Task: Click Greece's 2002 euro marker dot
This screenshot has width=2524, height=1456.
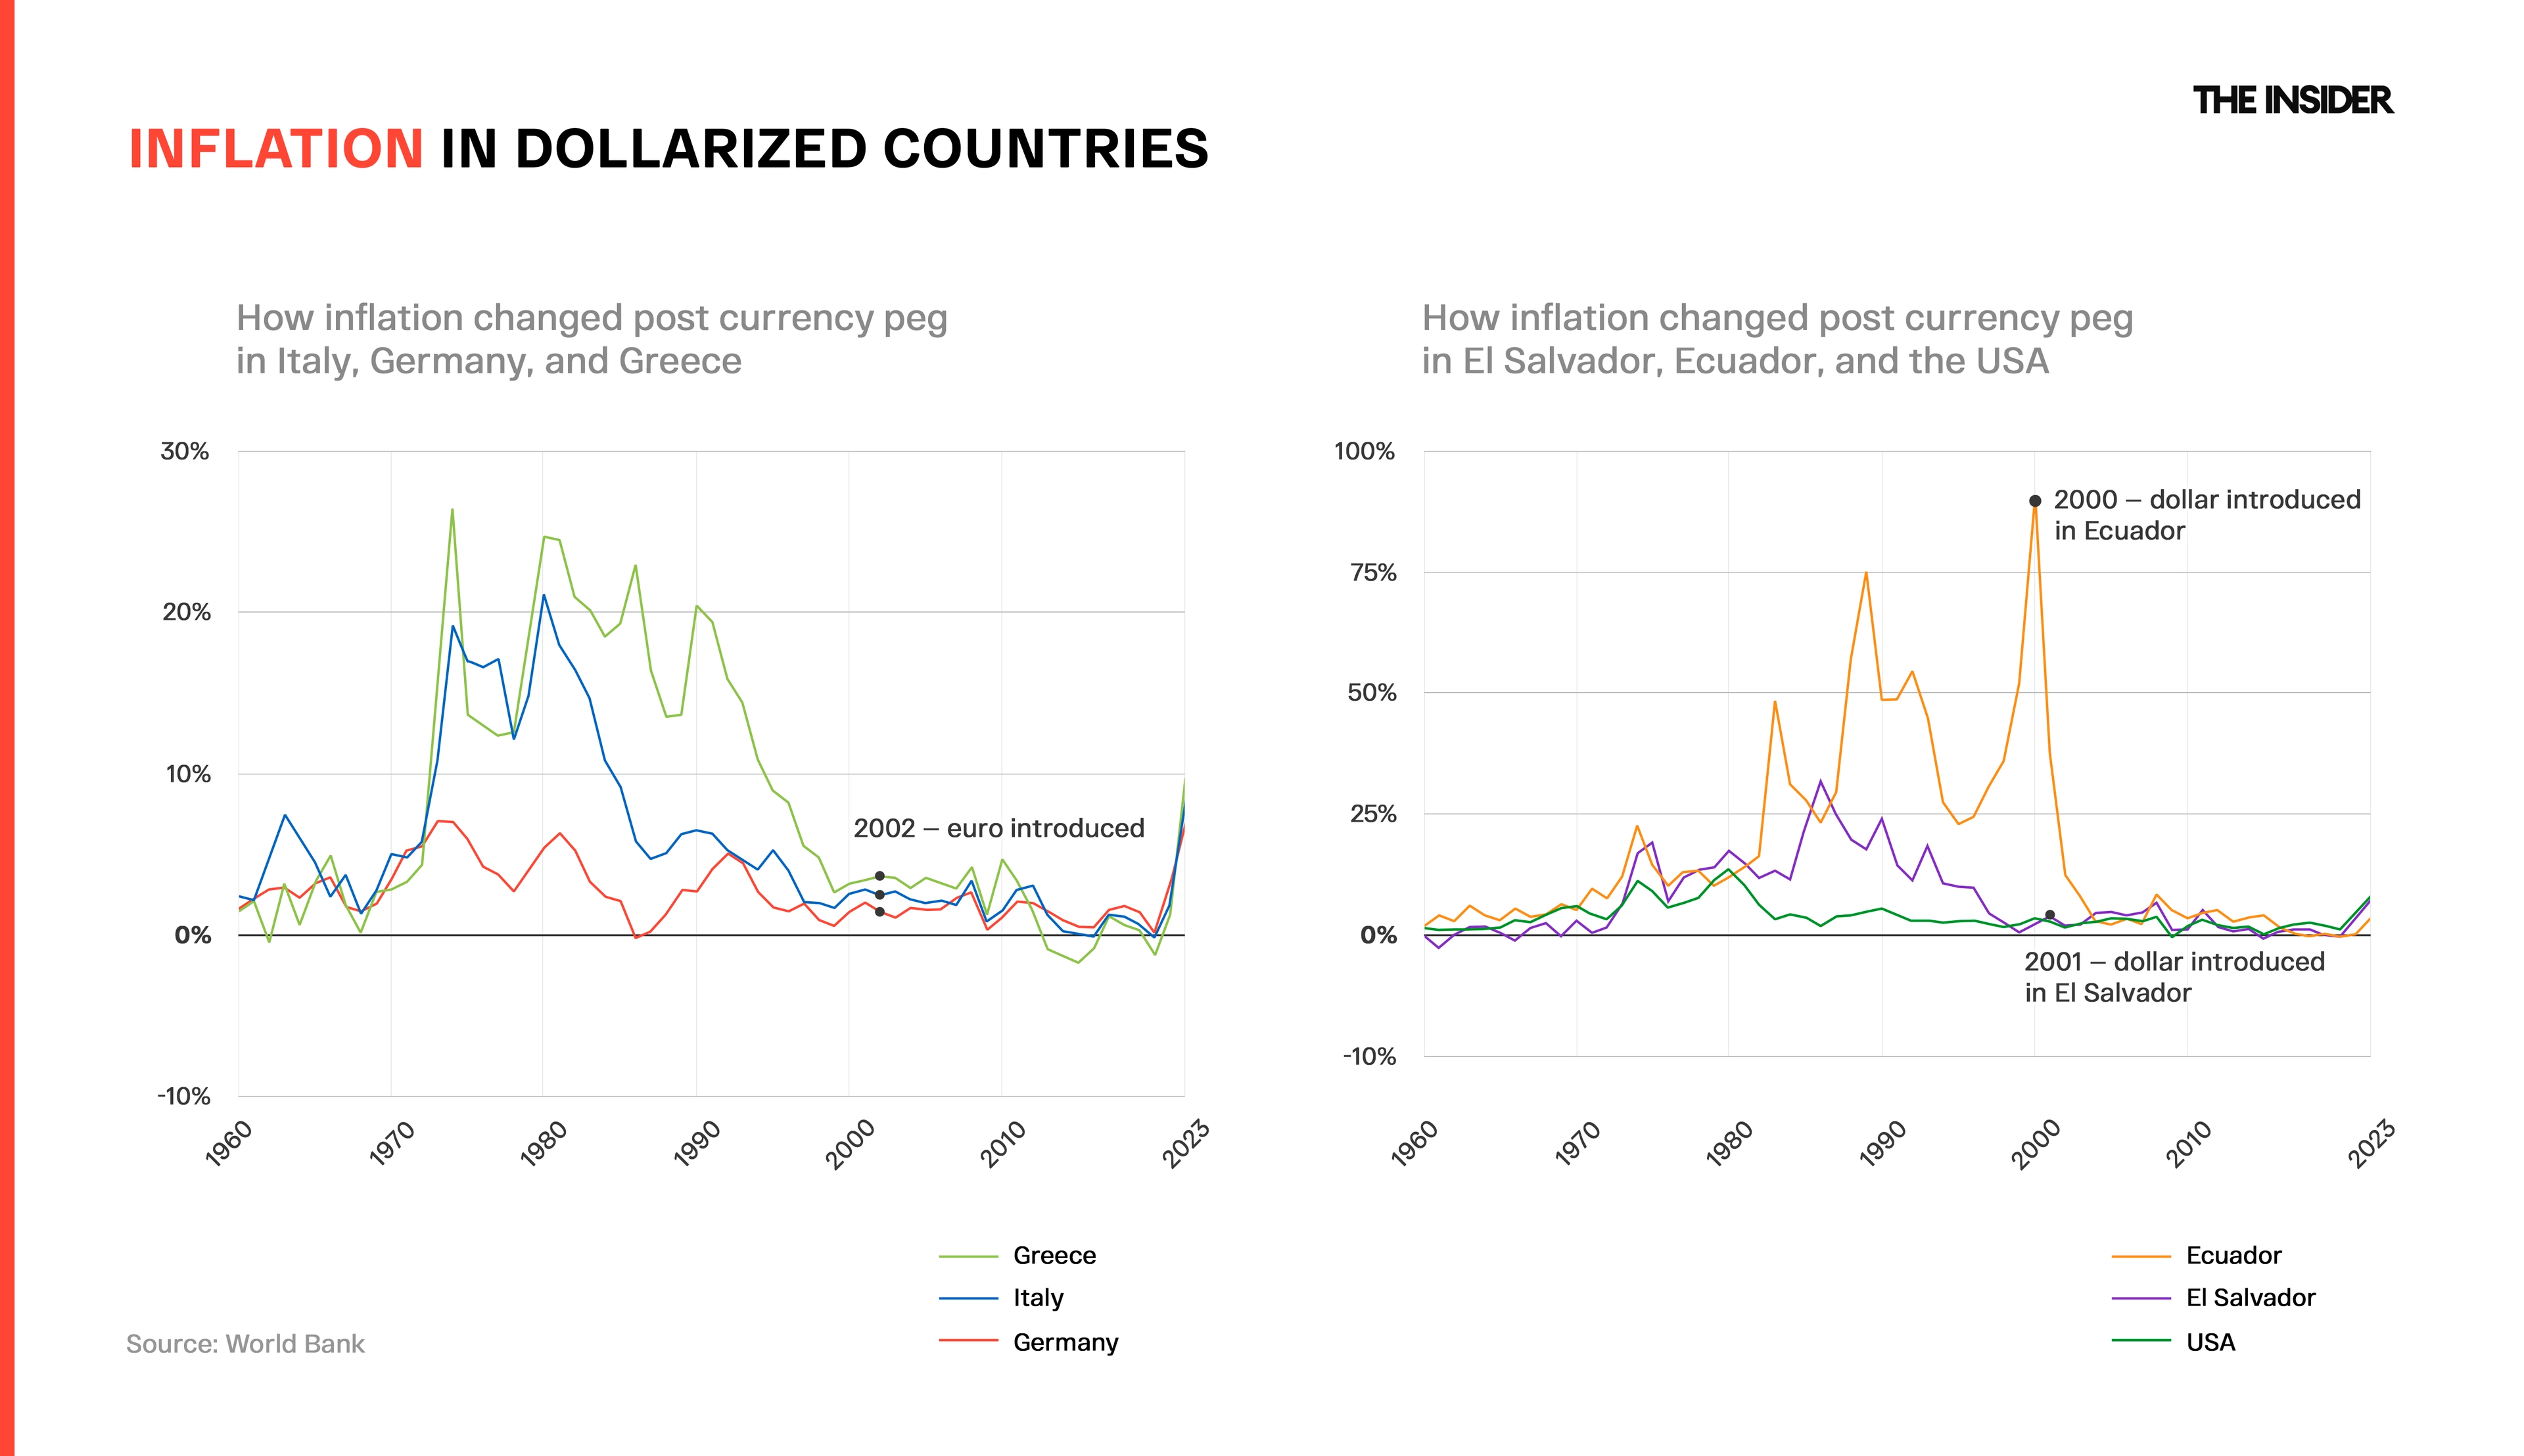Action: point(879,876)
